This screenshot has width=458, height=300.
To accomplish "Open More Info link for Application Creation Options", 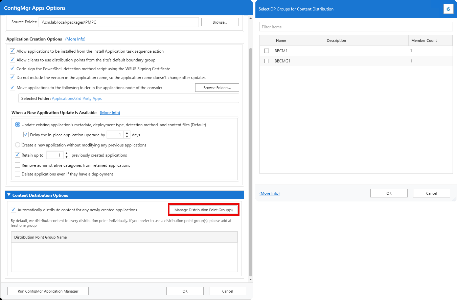I will (75, 39).
